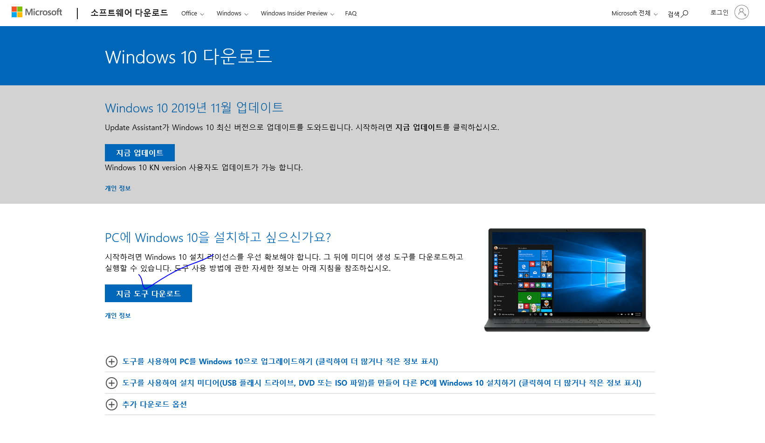Click the Windows 10 다운로드 page title

pos(188,57)
